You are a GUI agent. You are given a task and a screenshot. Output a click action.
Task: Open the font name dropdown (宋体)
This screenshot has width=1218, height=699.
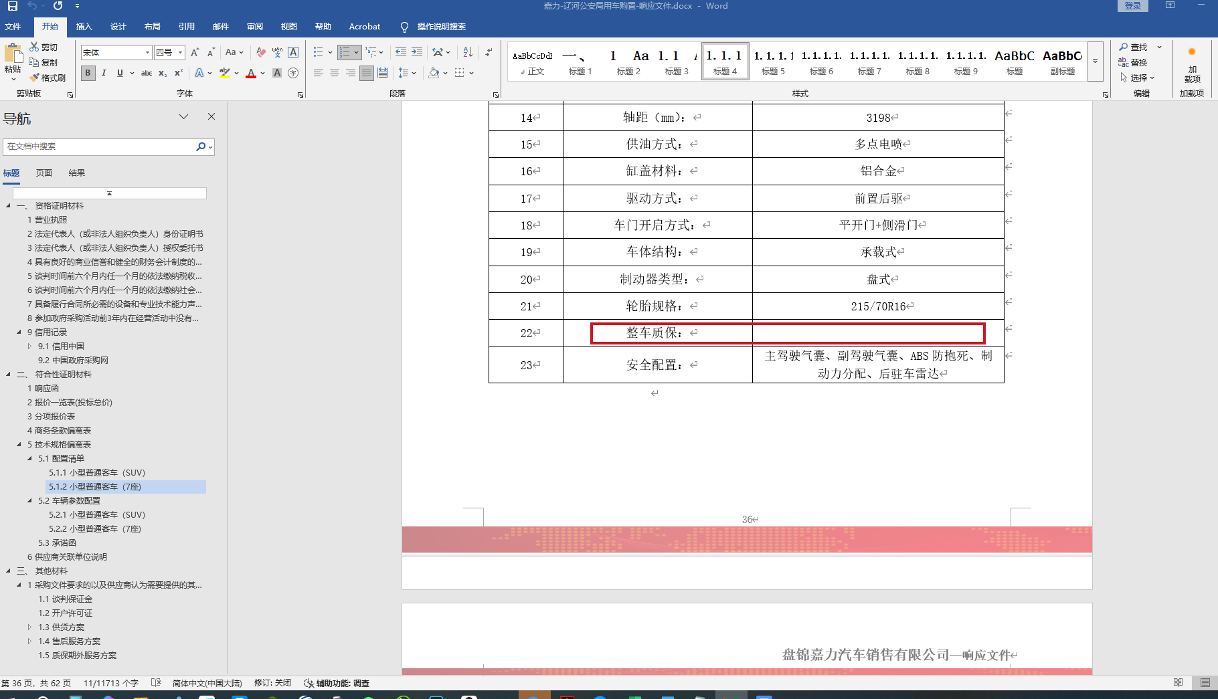[147, 52]
